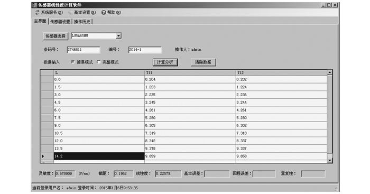The width and height of the screenshot is (370, 194).
Task: Switch to the 操作历史 tab
Action: 82,22
